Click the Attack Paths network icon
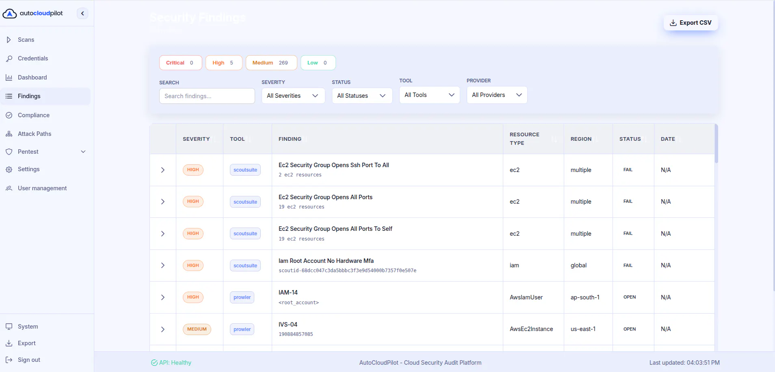This screenshot has height=372, width=775. (x=9, y=134)
